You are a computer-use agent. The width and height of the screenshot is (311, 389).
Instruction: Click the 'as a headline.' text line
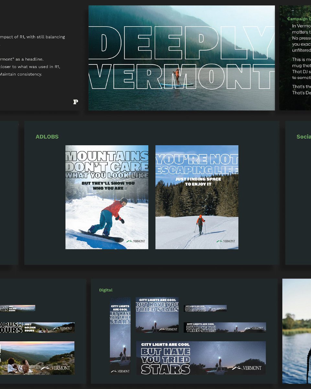point(22,59)
